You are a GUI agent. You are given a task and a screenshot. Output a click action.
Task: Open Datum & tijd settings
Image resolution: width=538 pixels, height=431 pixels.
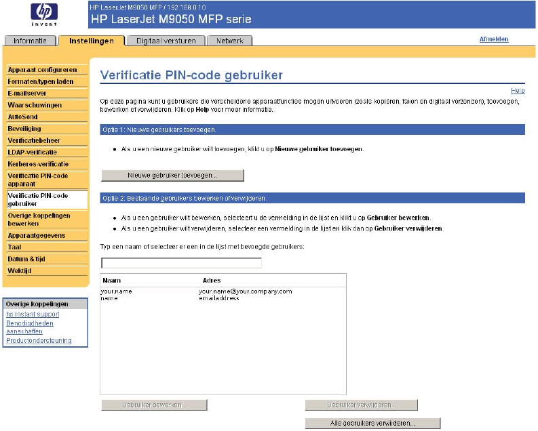47,259
